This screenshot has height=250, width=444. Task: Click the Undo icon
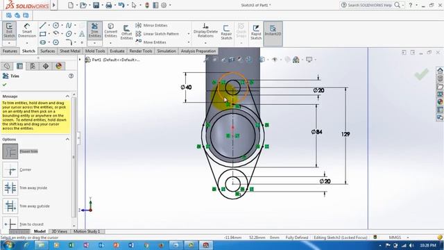click(x=121, y=5)
